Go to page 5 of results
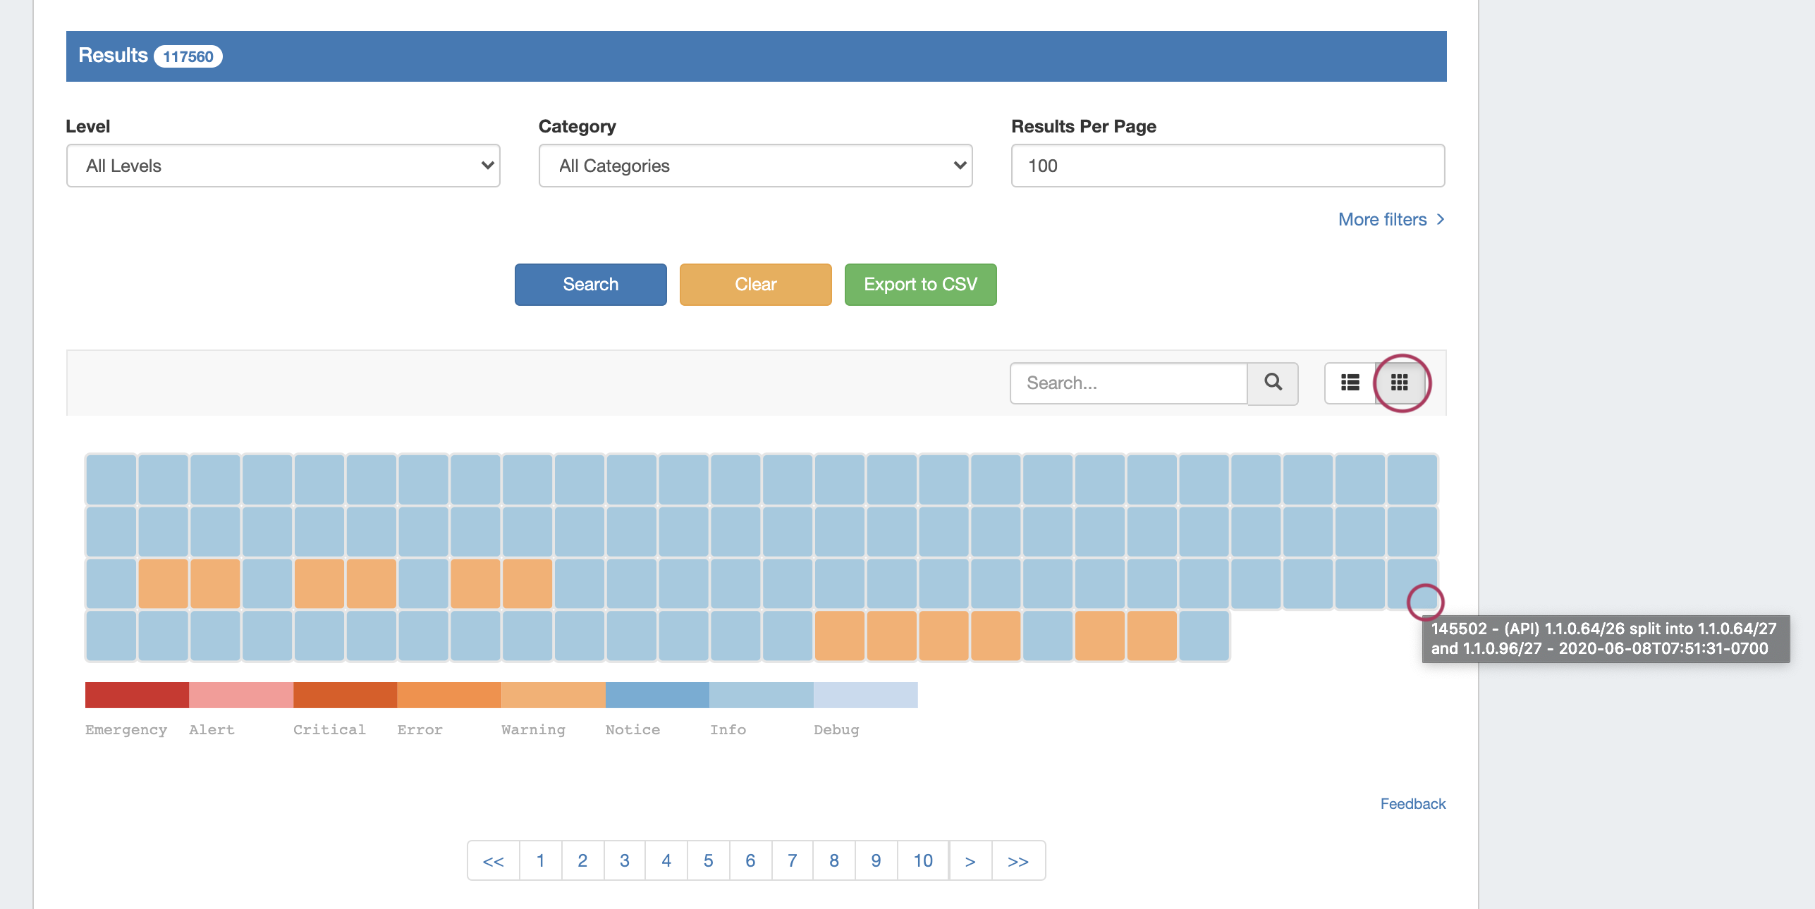This screenshot has width=1815, height=909. click(708, 860)
